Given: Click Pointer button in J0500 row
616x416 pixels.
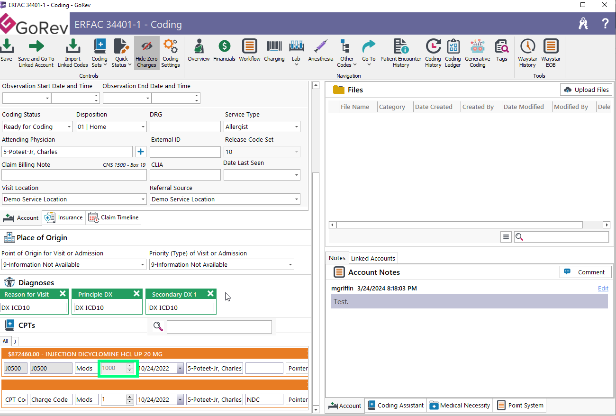Looking at the screenshot, I should click(298, 368).
